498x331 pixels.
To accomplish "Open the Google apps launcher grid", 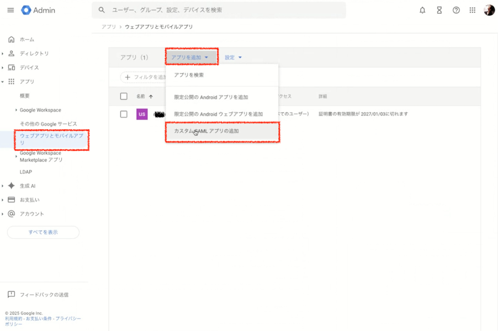I will (473, 9).
